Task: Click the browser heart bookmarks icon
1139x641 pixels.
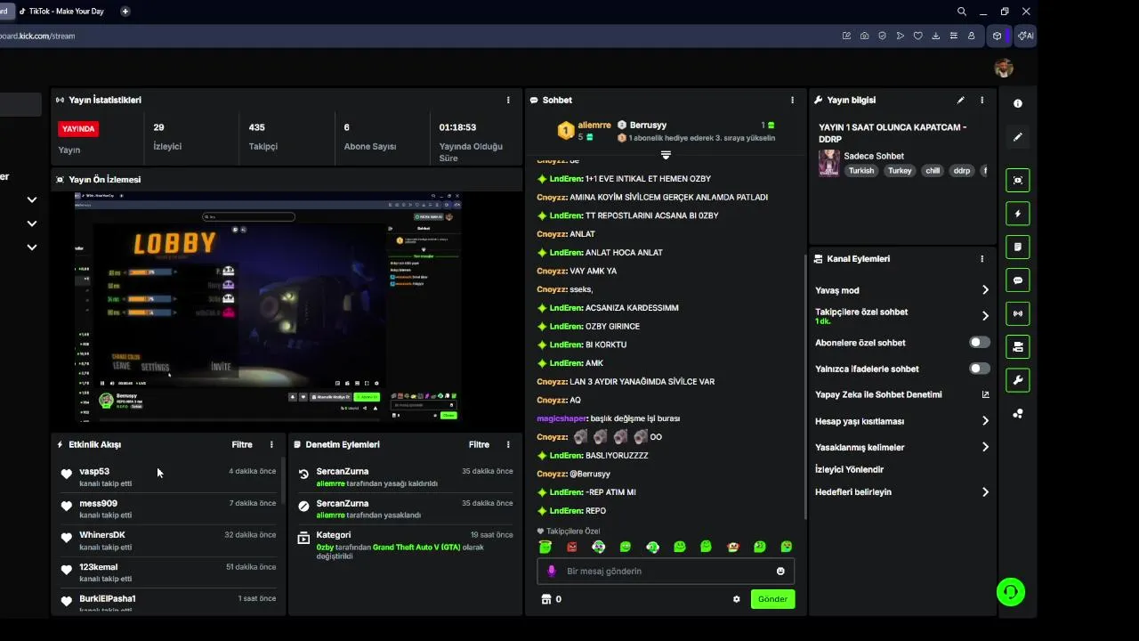Action: point(917,36)
